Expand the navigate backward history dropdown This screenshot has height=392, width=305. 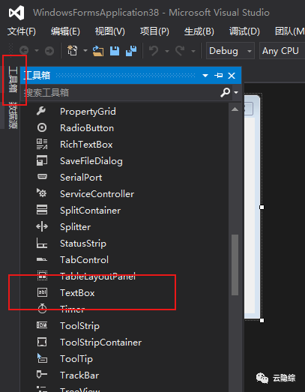pos(37,51)
